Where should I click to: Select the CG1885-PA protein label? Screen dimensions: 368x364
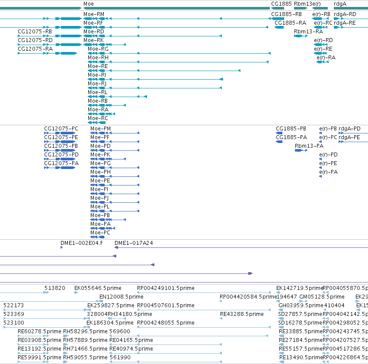click(x=291, y=137)
